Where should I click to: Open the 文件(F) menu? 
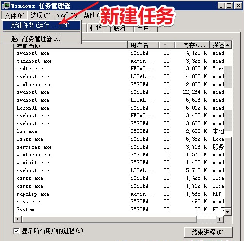click(15, 16)
